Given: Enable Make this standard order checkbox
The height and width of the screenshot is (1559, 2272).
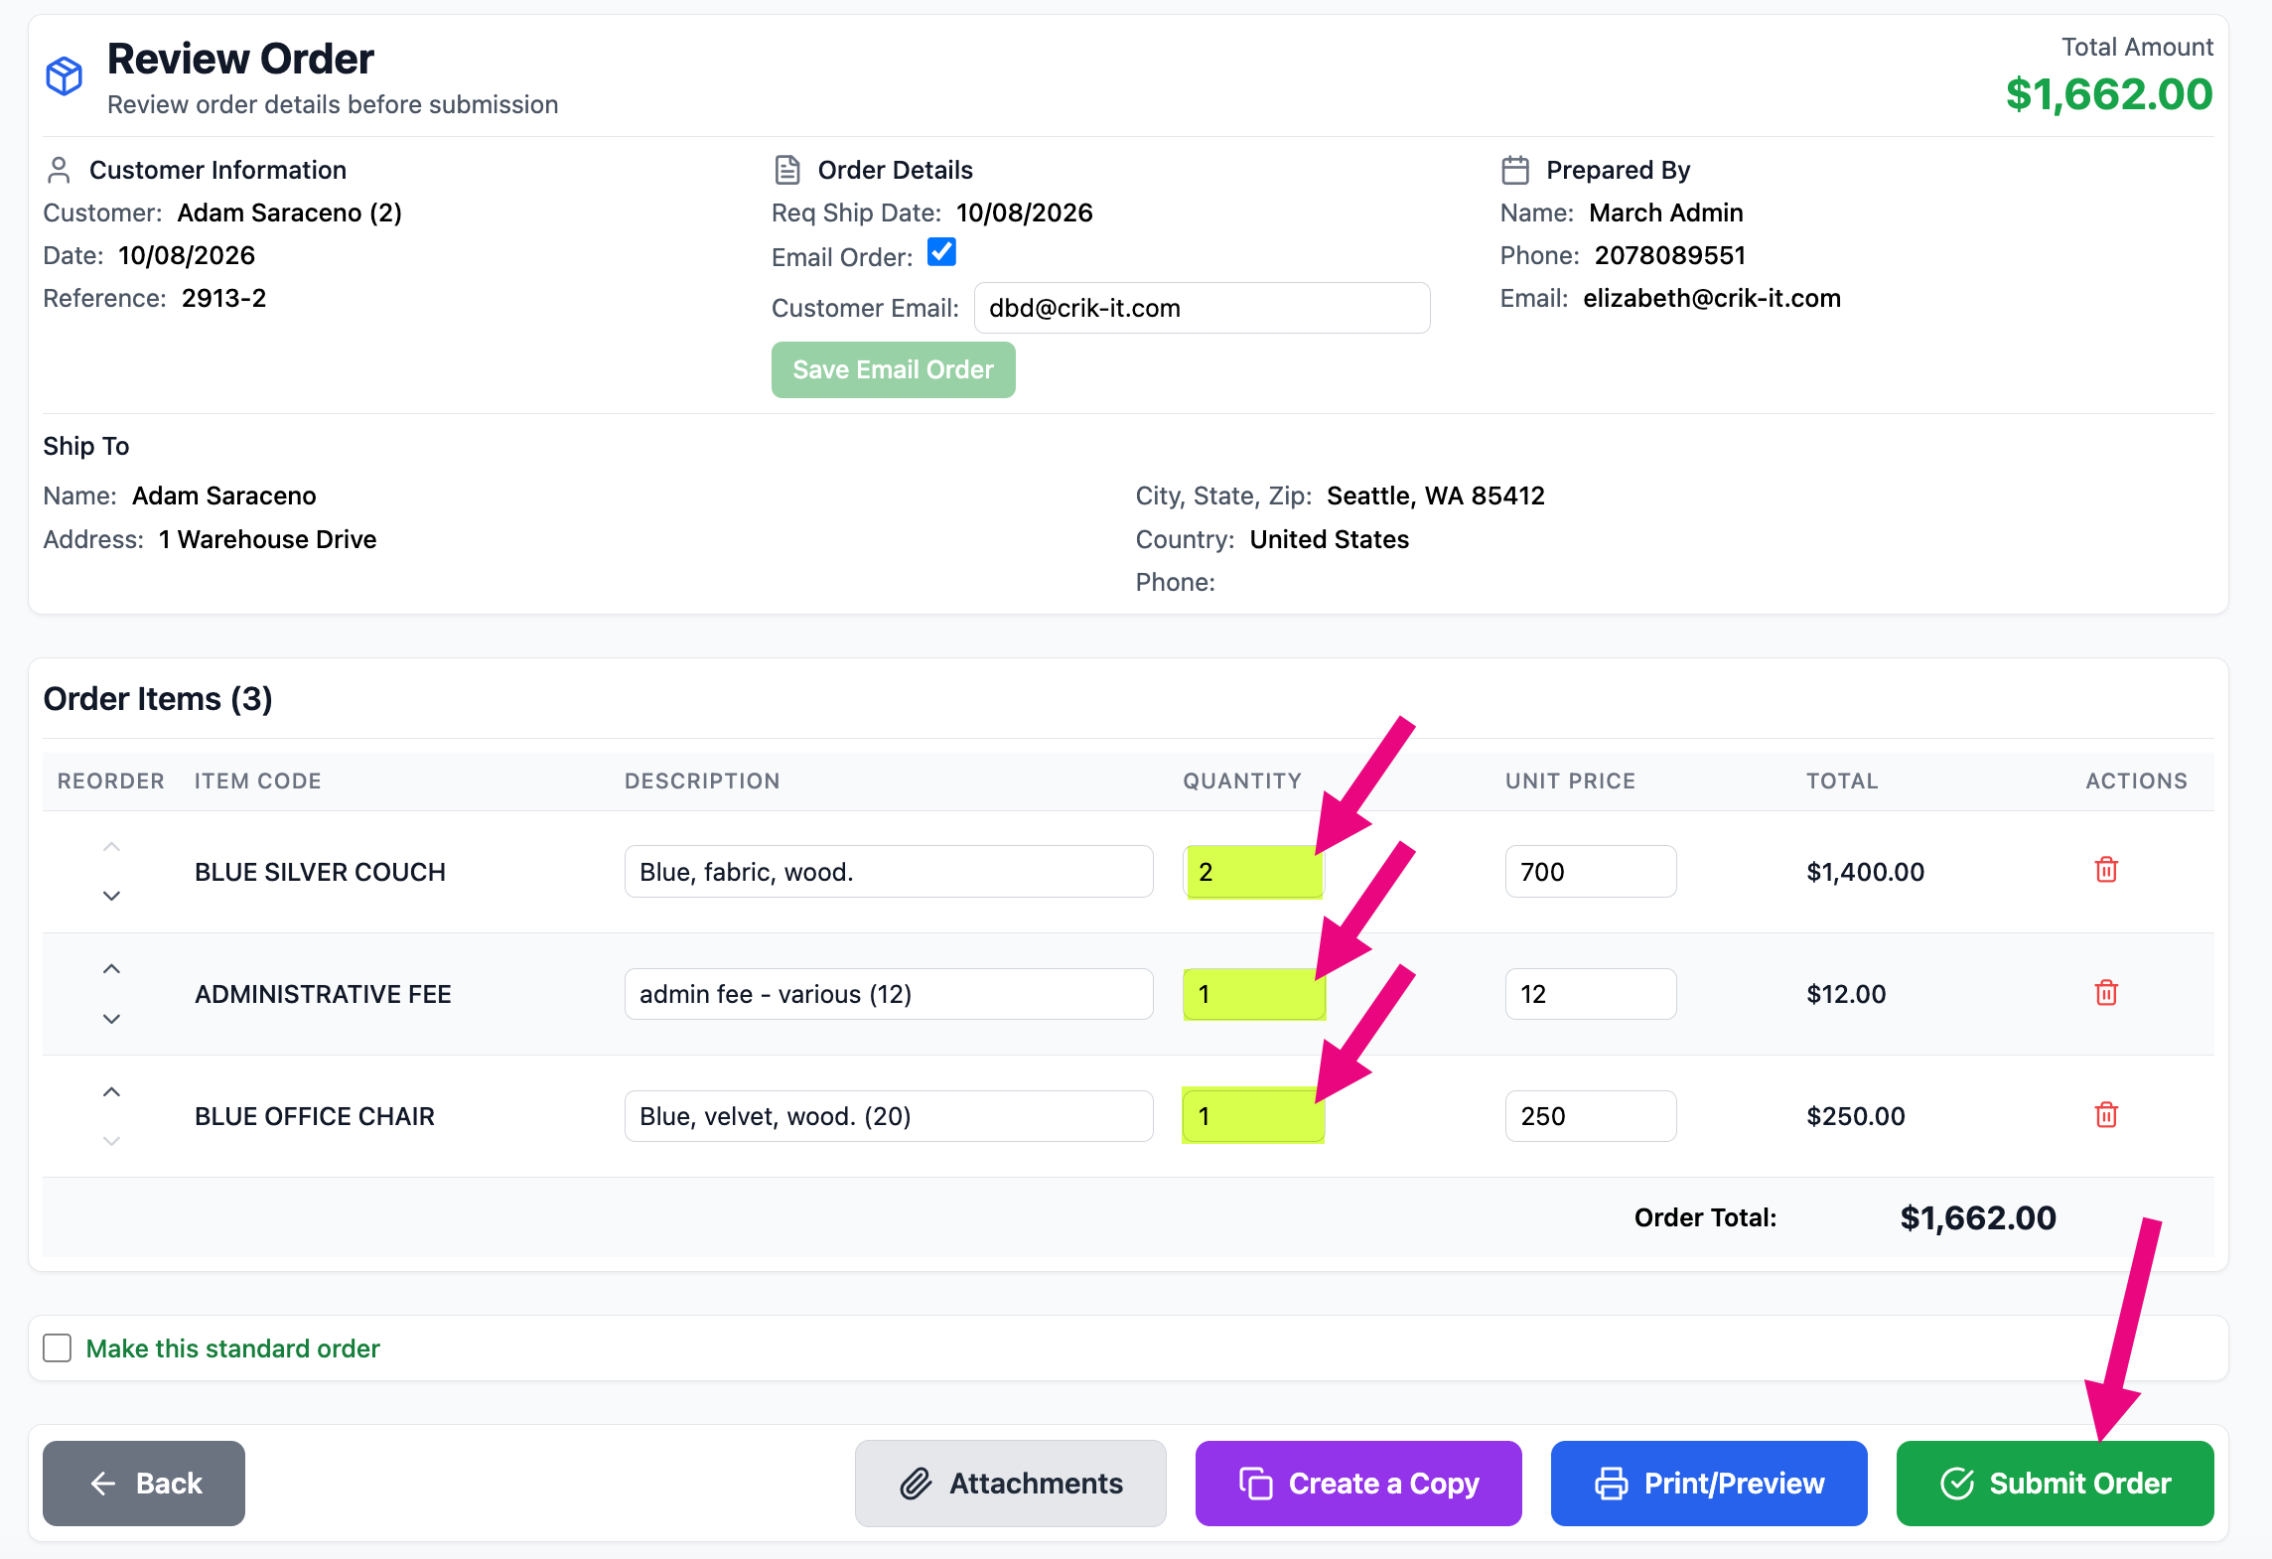Looking at the screenshot, I should pyautogui.click(x=58, y=1347).
